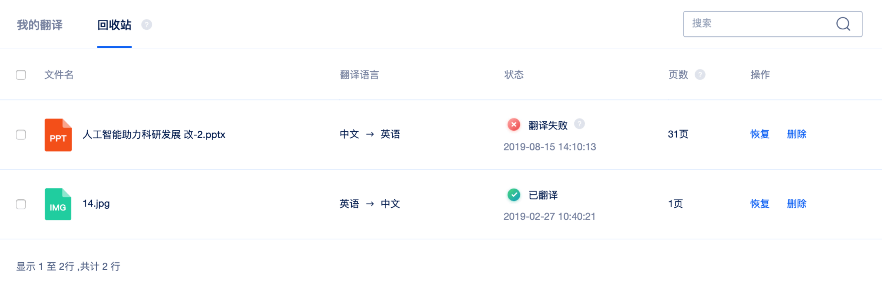This screenshot has width=882, height=295.
Task: Click the file name 14.jpg
Action: tap(96, 204)
